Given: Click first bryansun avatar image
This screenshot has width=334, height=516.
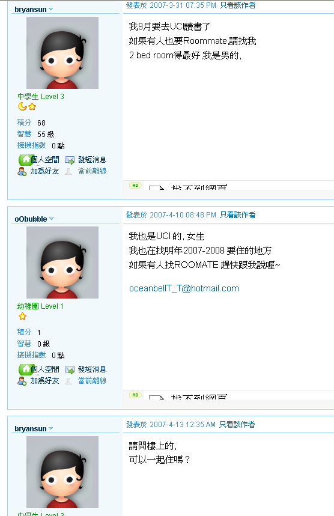Looking at the screenshot, I should pos(62,53).
